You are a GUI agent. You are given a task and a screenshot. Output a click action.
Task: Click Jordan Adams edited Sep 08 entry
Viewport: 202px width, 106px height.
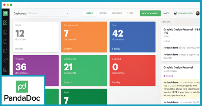point(182,48)
